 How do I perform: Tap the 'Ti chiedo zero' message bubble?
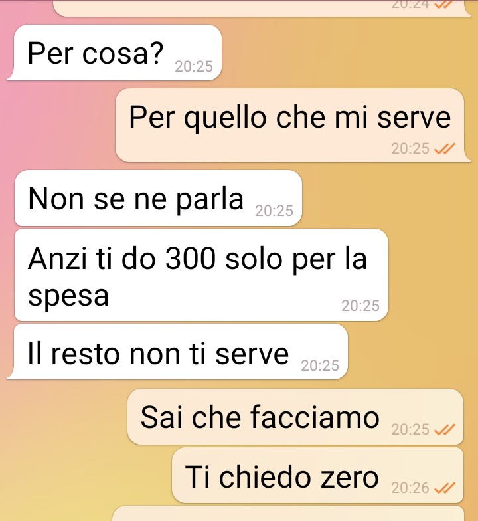pos(317,476)
